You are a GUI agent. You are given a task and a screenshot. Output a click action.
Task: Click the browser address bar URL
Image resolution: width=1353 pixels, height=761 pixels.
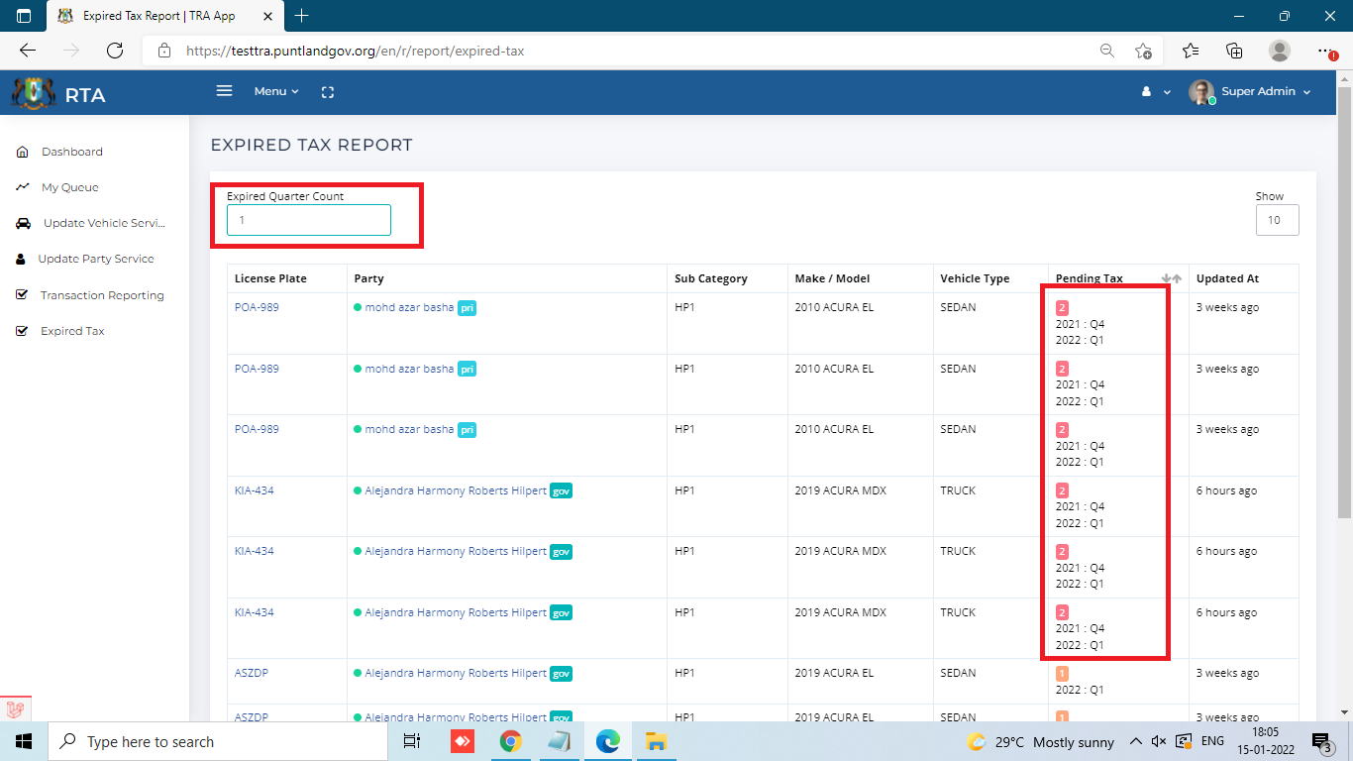(355, 51)
